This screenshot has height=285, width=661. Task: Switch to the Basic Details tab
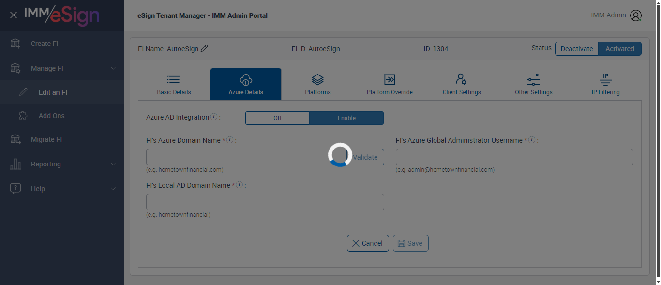pos(174,84)
